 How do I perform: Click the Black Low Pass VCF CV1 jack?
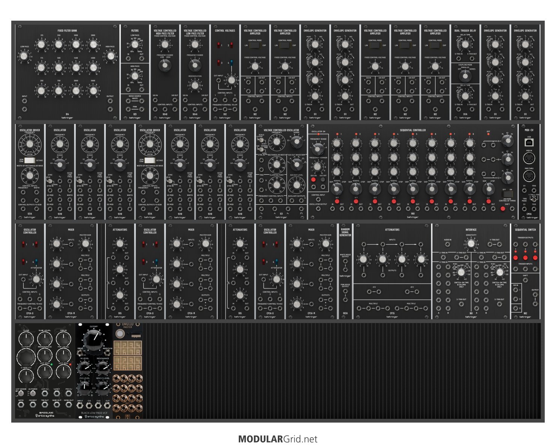(89, 406)
